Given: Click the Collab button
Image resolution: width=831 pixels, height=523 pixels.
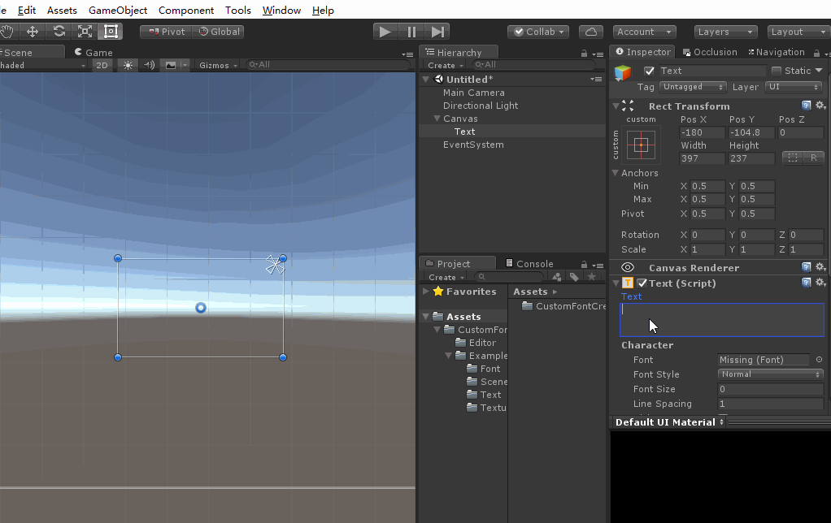Looking at the screenshot, I should coord(538,32).
